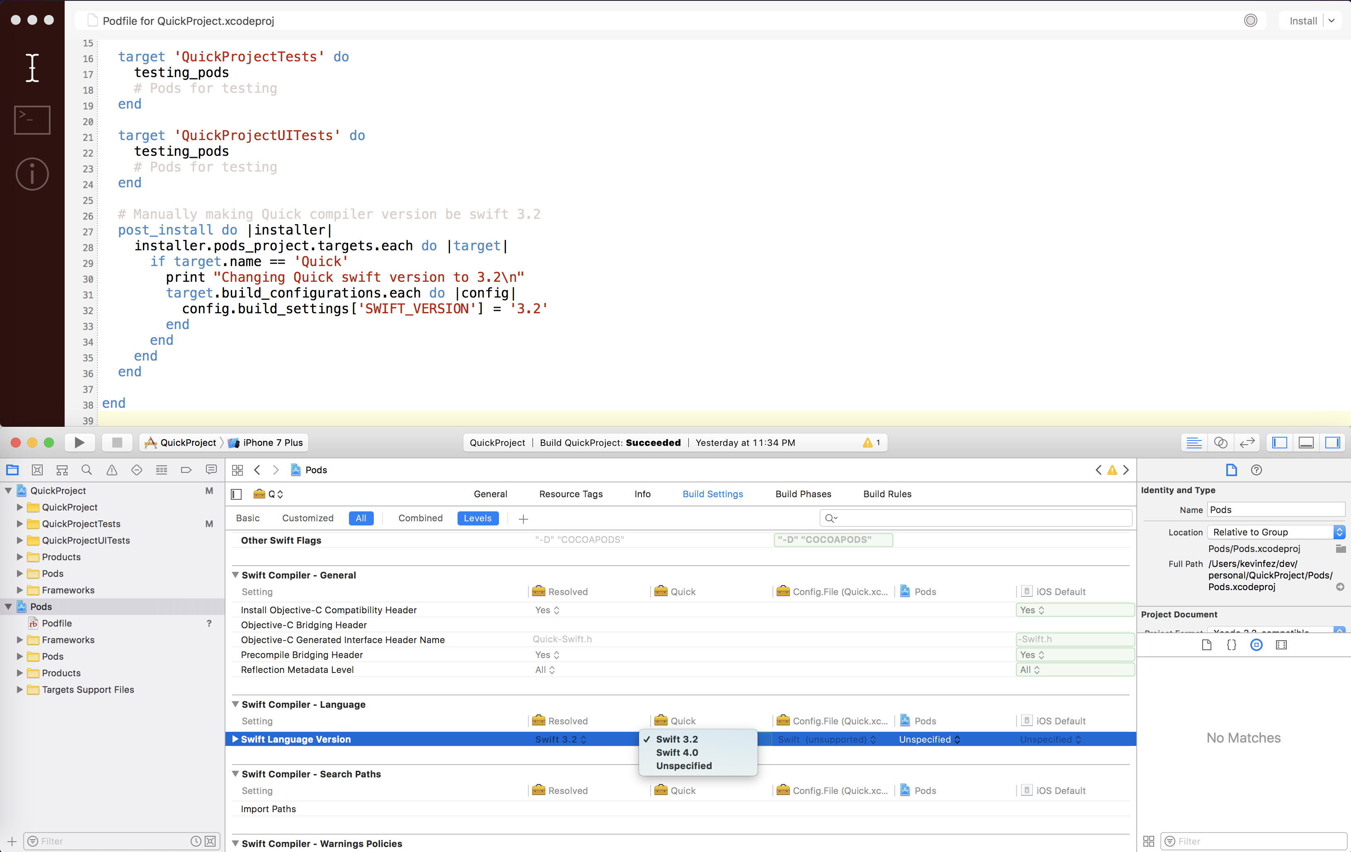This screenshot has width=1351, height=852.
Task: Open the Find navigator magnifier icon
Action: pos(86,470)
